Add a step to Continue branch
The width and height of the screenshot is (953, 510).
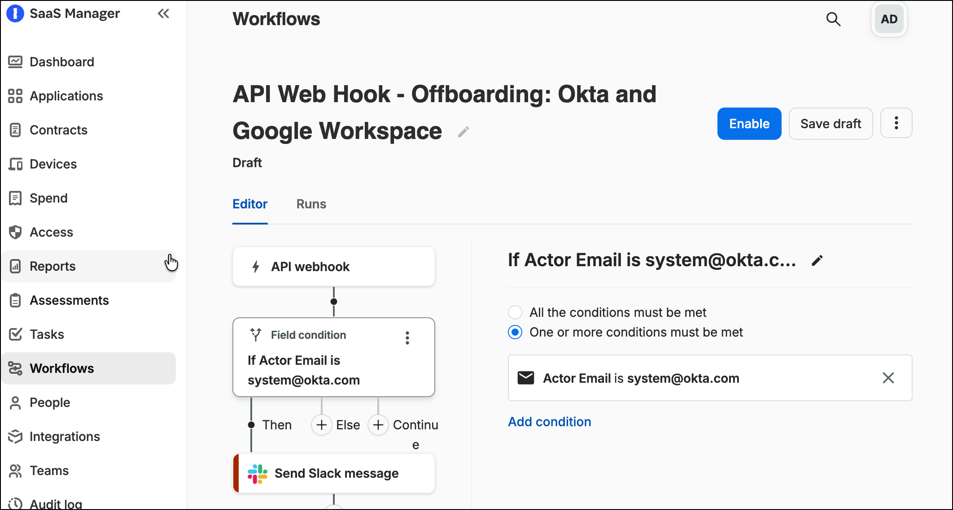[x=378, y=425]
